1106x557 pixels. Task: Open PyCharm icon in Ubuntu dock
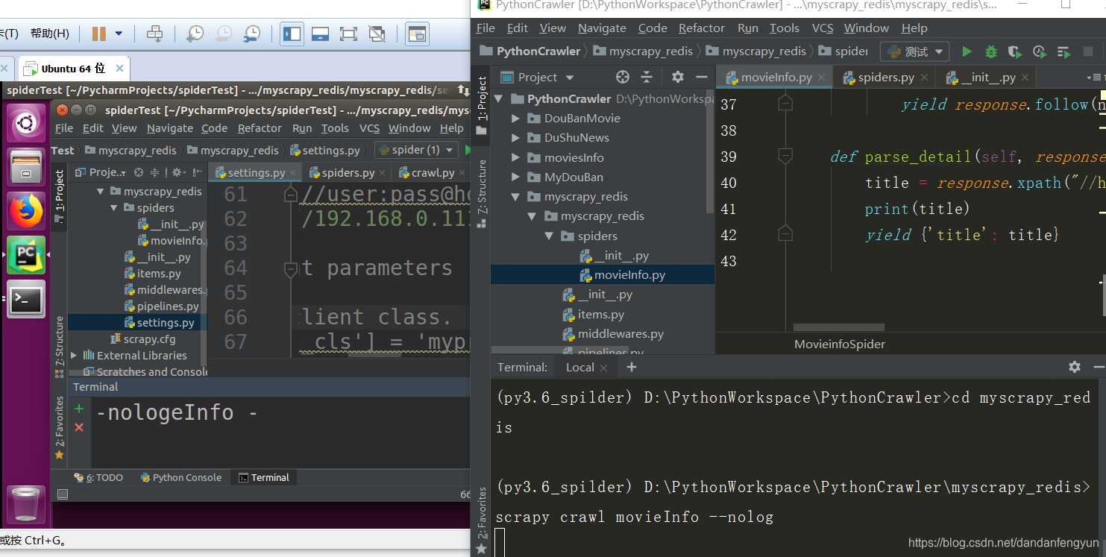coord(26,255)
